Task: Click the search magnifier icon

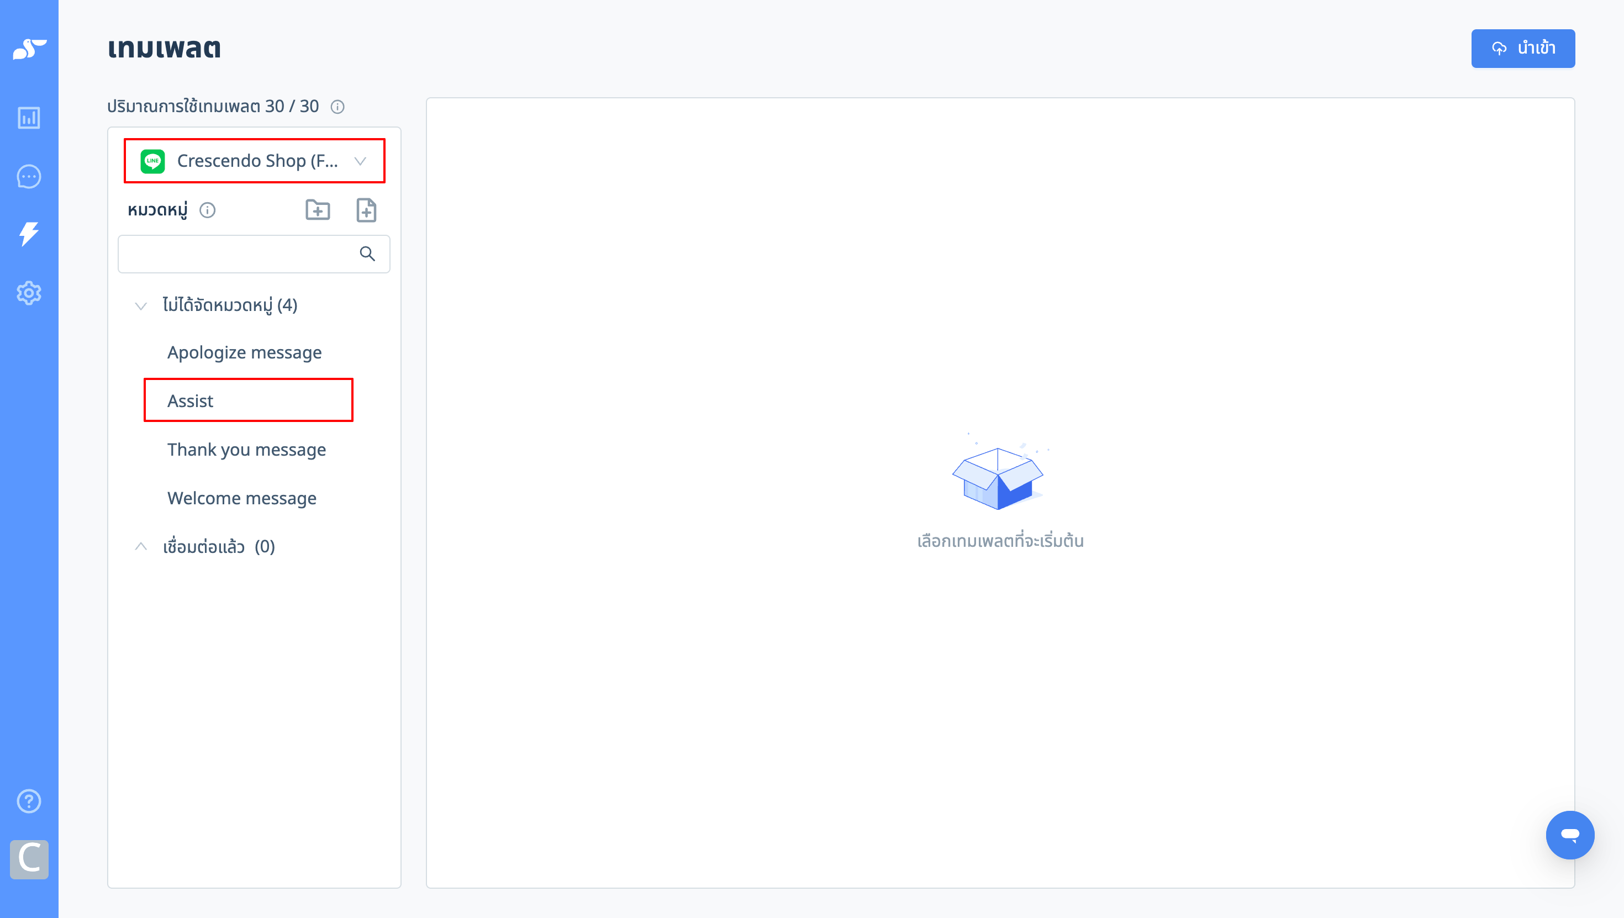Action: (367, 254)
